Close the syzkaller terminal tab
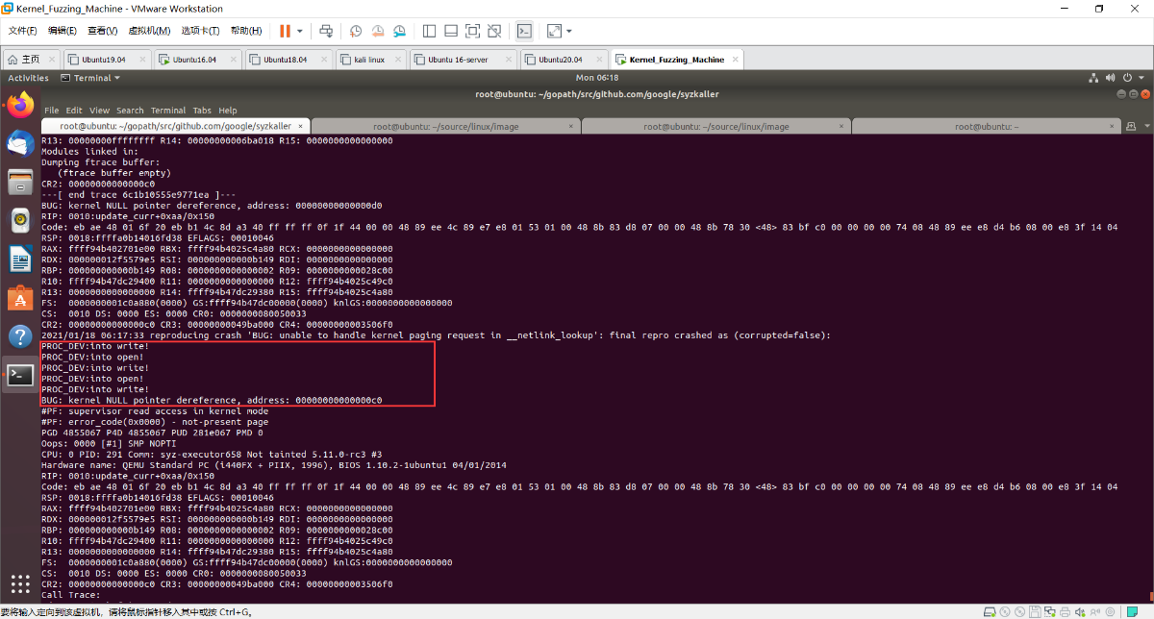Screen dimensions: 1154x619 coord(301,126)
